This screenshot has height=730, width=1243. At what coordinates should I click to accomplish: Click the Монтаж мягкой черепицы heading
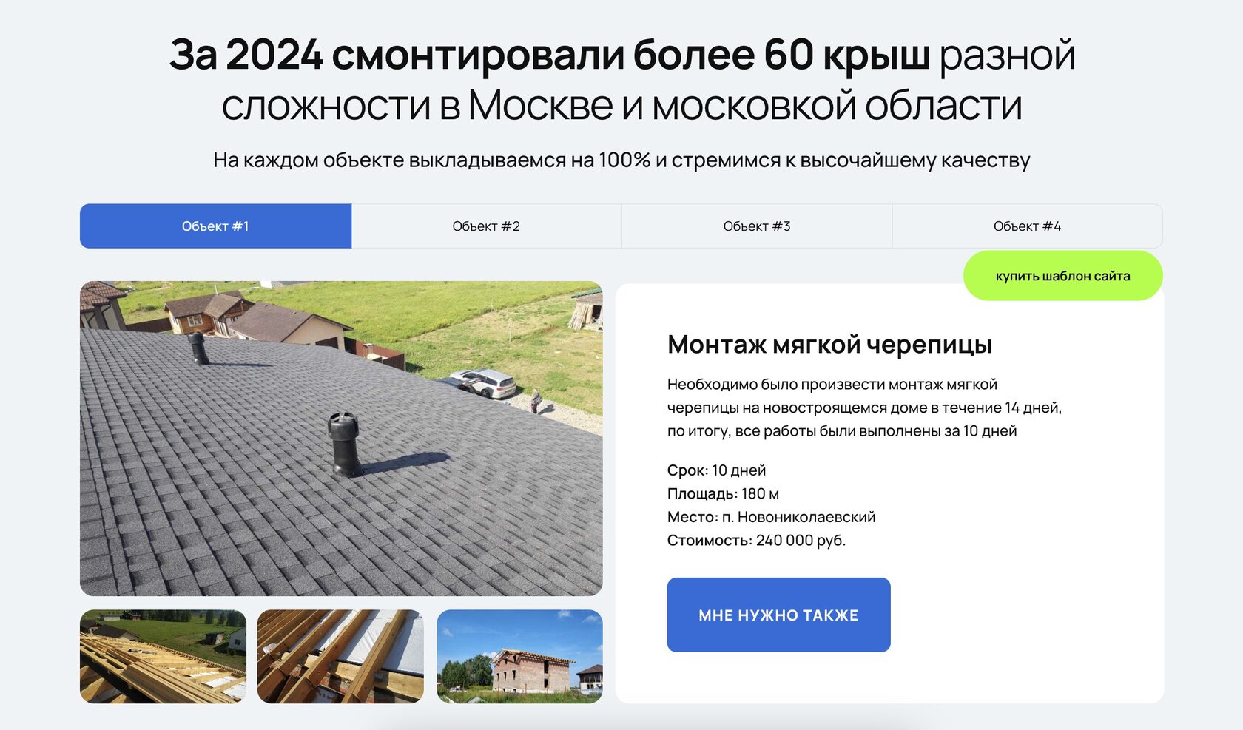[x=829, y=345]
